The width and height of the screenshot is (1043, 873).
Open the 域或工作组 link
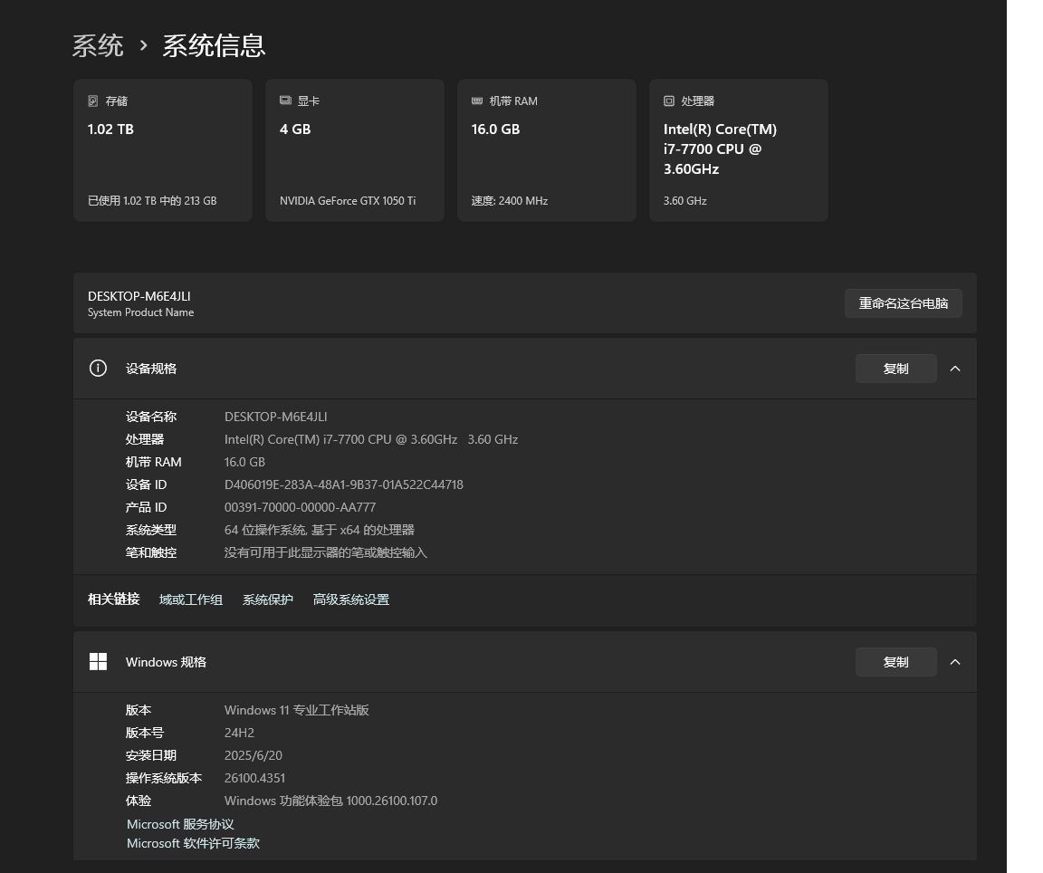click(x=191, y=600)
